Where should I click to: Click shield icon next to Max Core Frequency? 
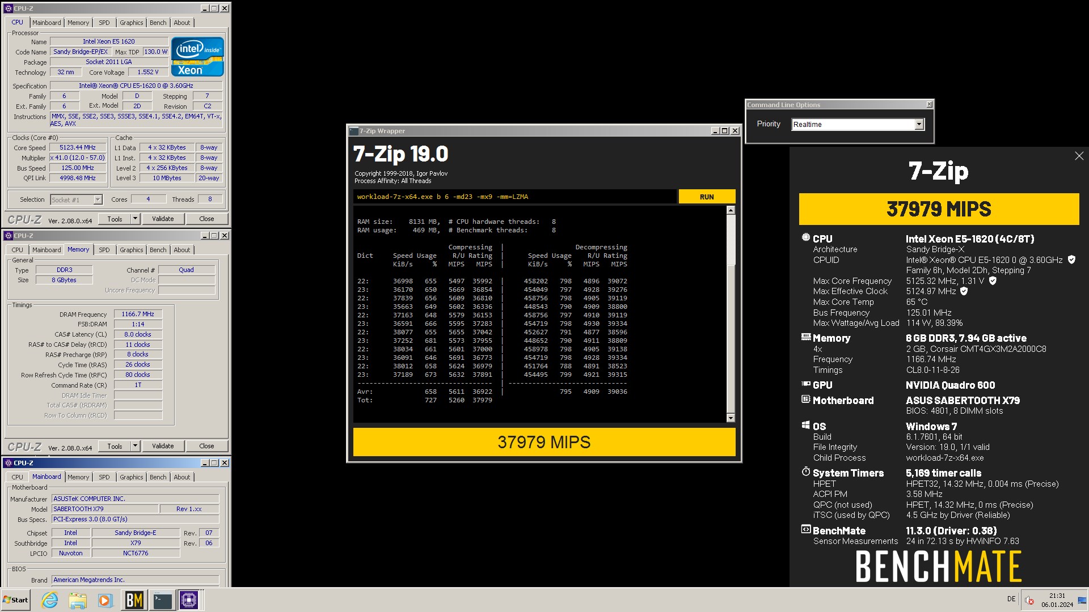(993, 280)
